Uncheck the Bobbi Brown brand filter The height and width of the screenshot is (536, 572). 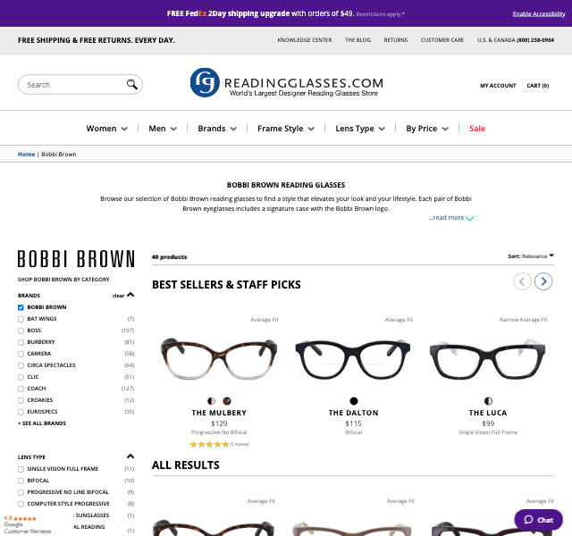tap(21, 307)
